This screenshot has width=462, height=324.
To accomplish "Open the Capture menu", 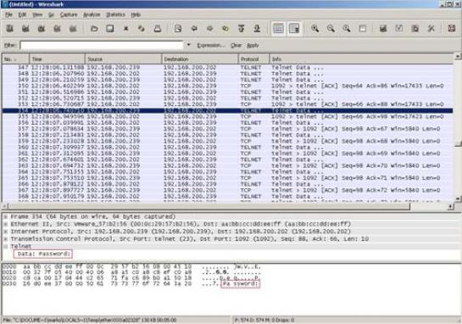I will coord(69,14).
